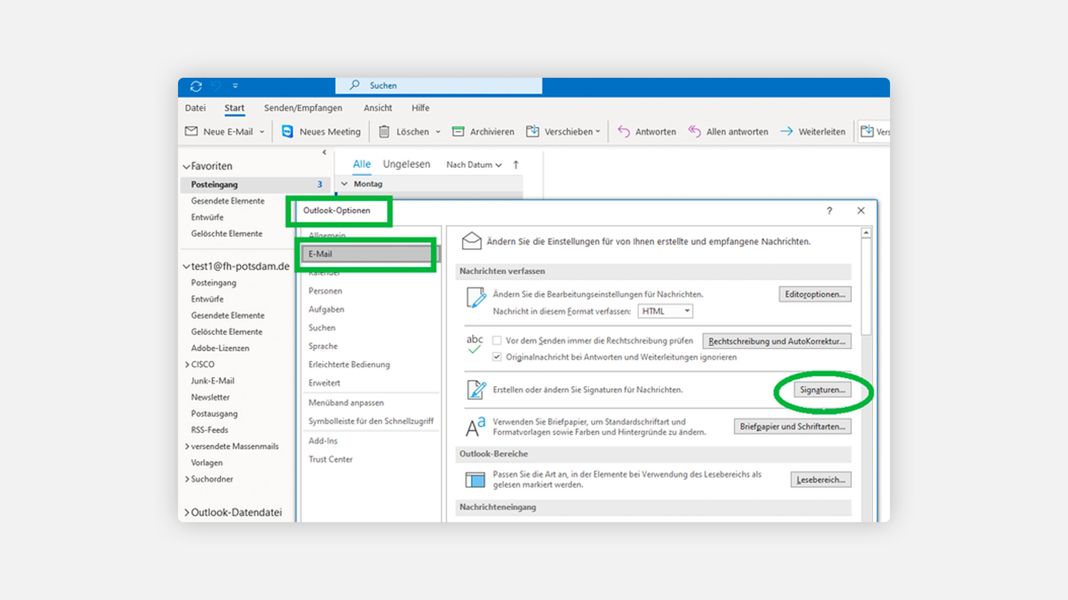Click the Weiterleiten arrow icon
The image size is (1068, 600).
[x=786, y=132]
